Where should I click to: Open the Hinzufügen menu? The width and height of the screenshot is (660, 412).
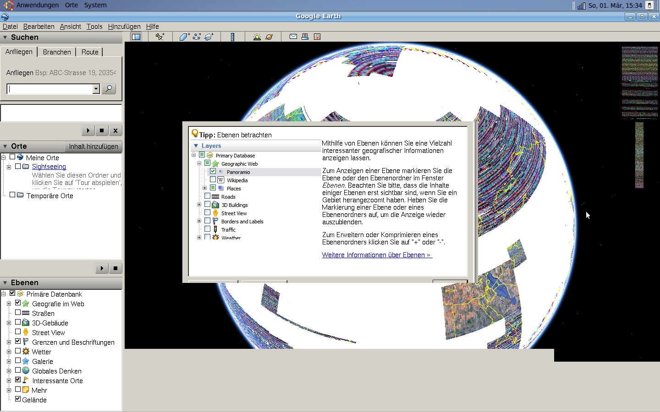point(124,27)
